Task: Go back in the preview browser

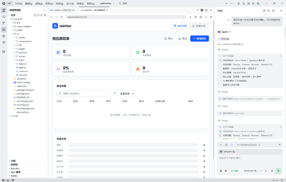Action: point(51,17)
